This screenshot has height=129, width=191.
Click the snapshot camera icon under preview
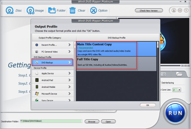(163, 74)
